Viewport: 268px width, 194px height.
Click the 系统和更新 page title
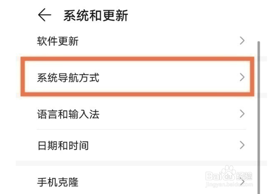pos(96,16)
